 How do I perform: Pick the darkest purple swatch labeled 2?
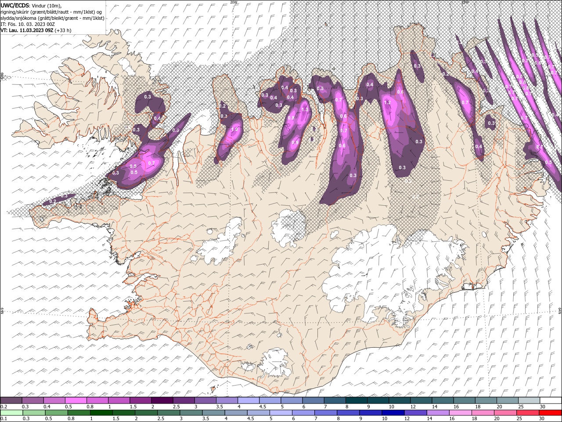coord(162,400)
